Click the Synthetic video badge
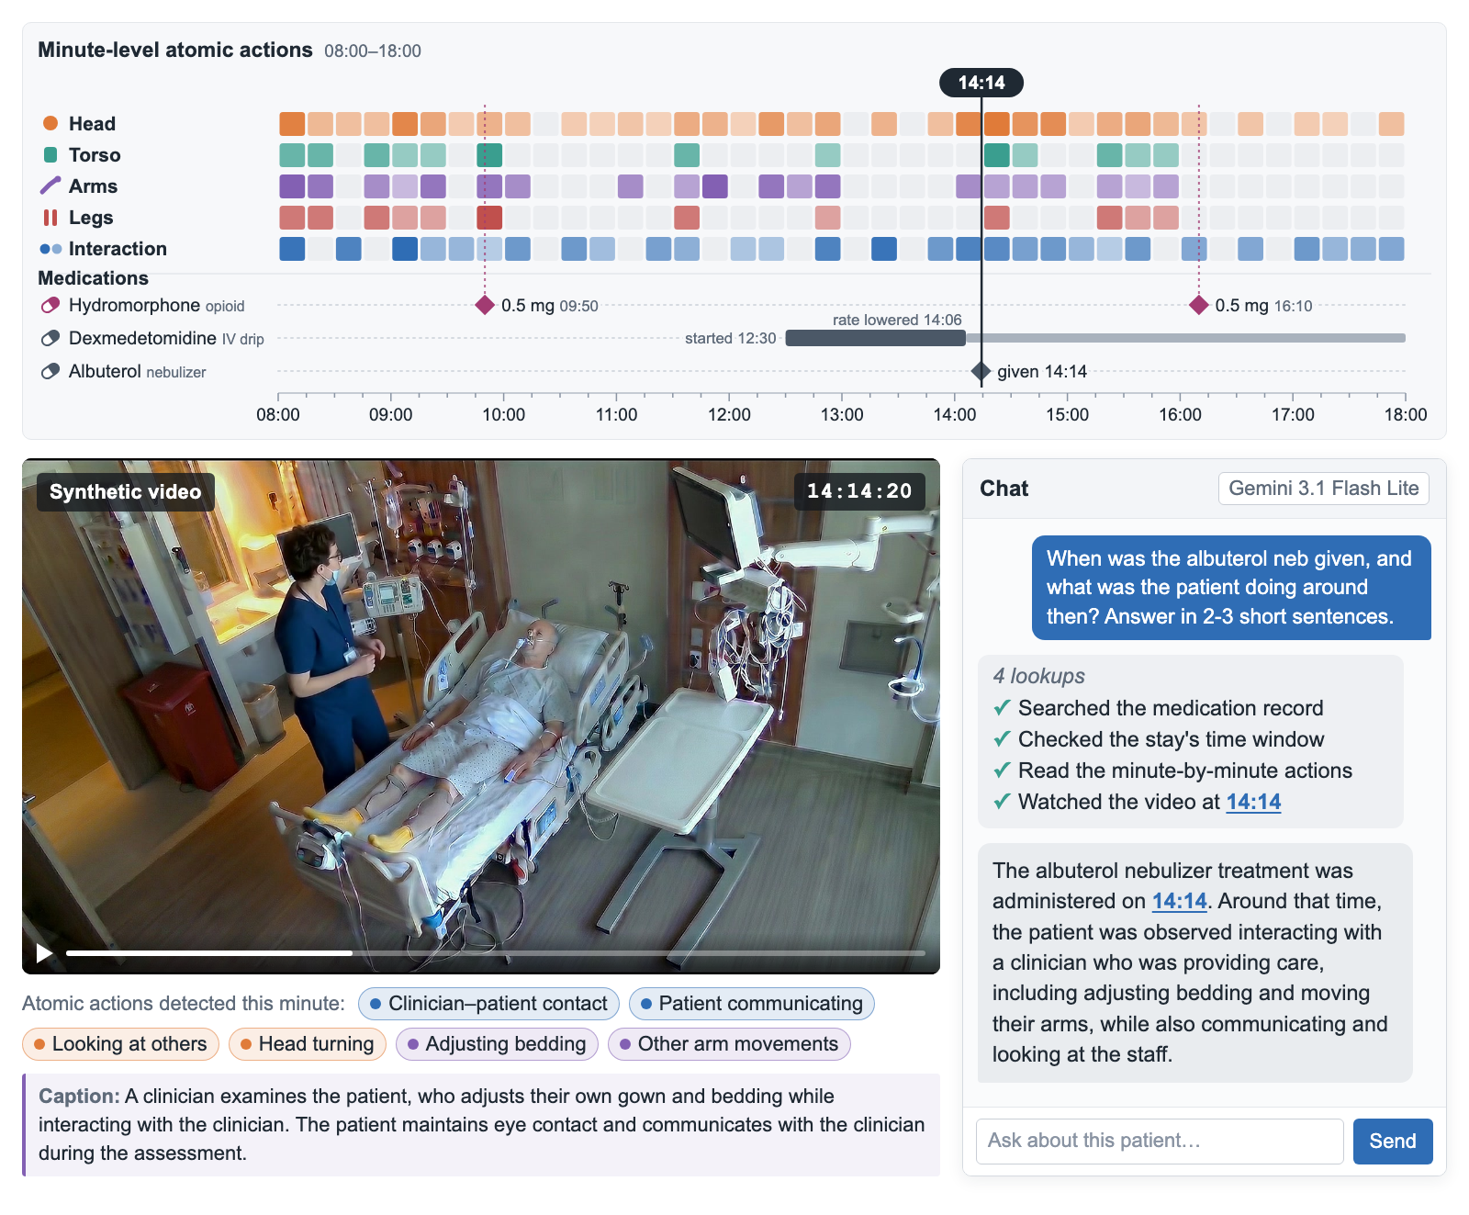1469x1215 pixels. (126, 491)
